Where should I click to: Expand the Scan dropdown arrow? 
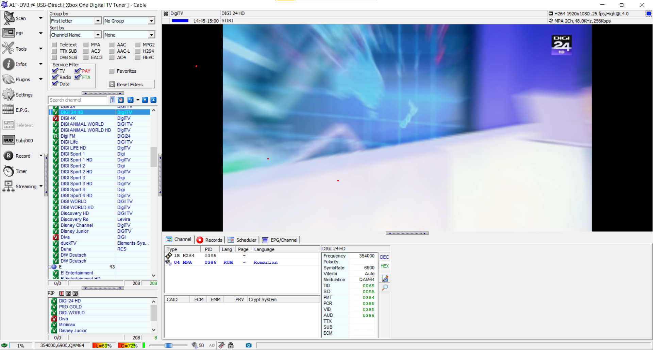41,18
